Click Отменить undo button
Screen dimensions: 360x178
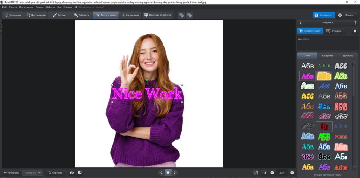point(12,173)
